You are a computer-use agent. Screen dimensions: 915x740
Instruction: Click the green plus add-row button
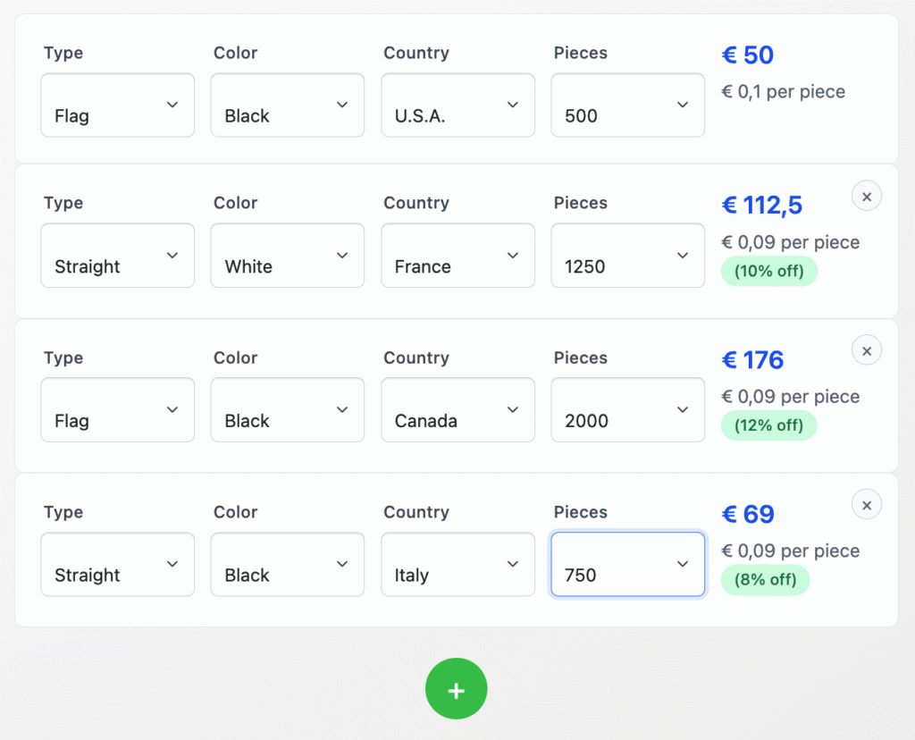pos(456,689)
